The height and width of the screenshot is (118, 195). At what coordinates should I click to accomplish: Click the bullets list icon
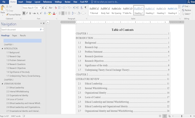tap(60, 8)
